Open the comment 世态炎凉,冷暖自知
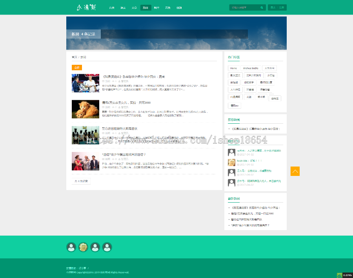This screenshot has height=278, width=353. pyautogui.click(x=254, y=171)
